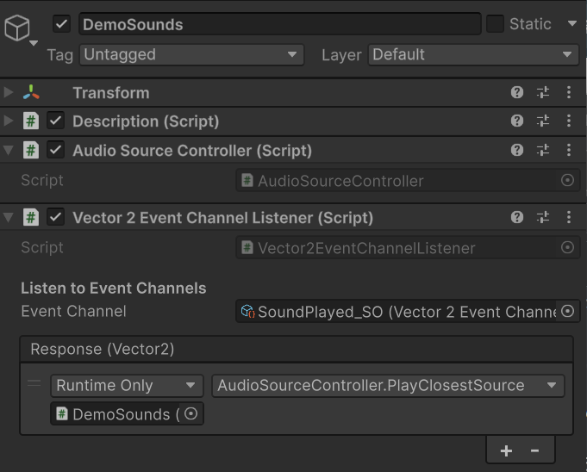587x472 pixels.
Task: Edit the DemoSounds name field
Action: 279,24
